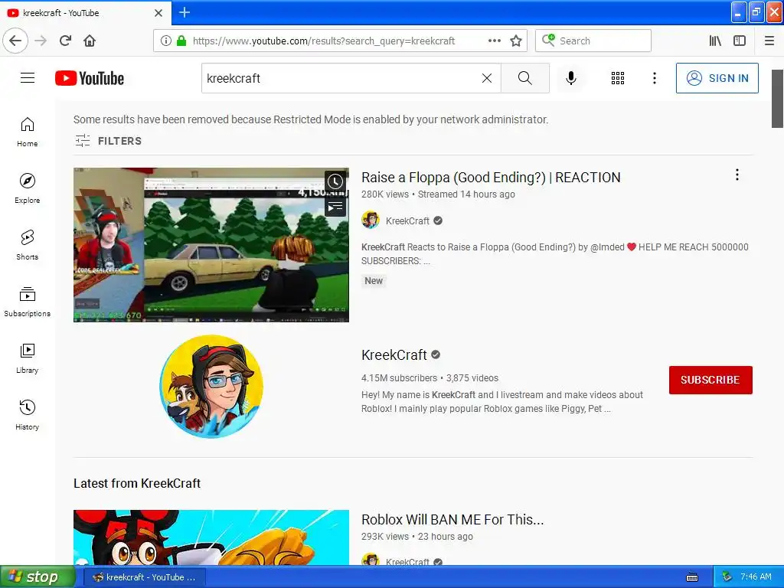The width and height of the screenshot is (784, 588).
Task: Go back with the browser back arrow
Action: tap(15, 41)
